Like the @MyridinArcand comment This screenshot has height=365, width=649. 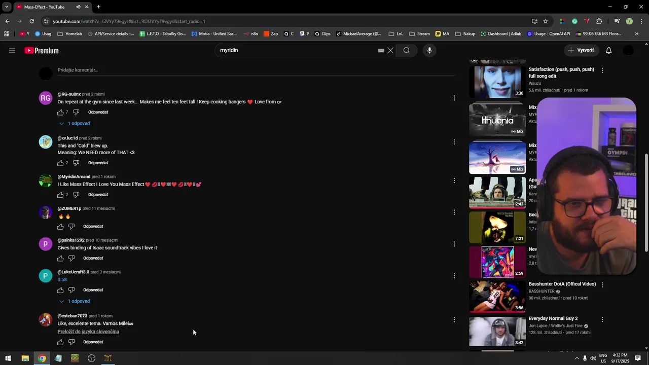60,195
